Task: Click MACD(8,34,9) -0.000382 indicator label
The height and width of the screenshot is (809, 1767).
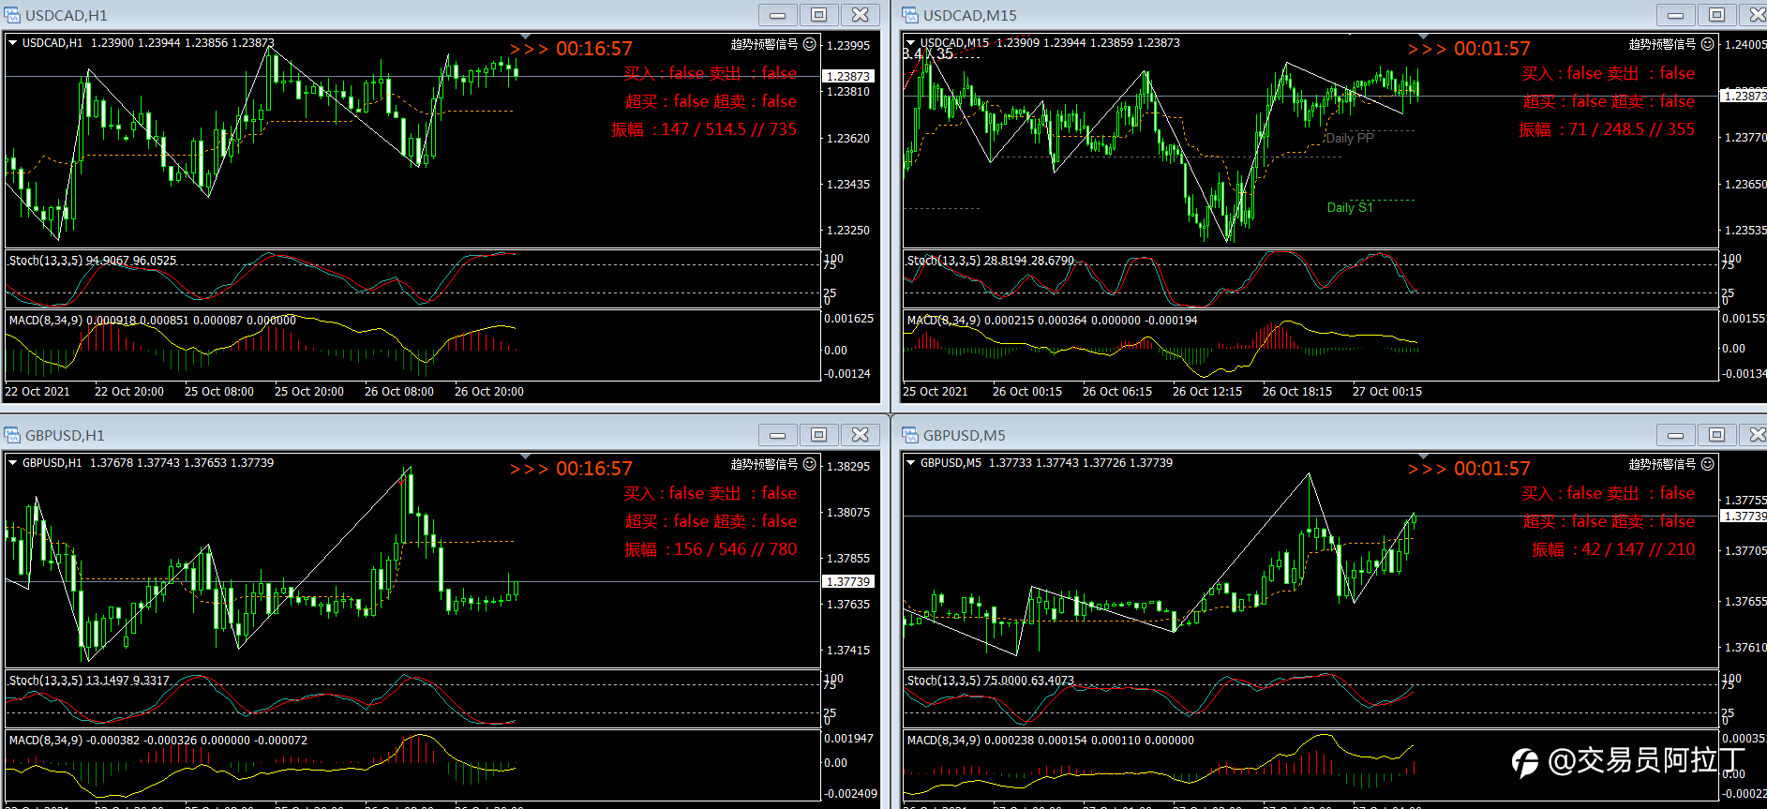Action: click(158, 741)
